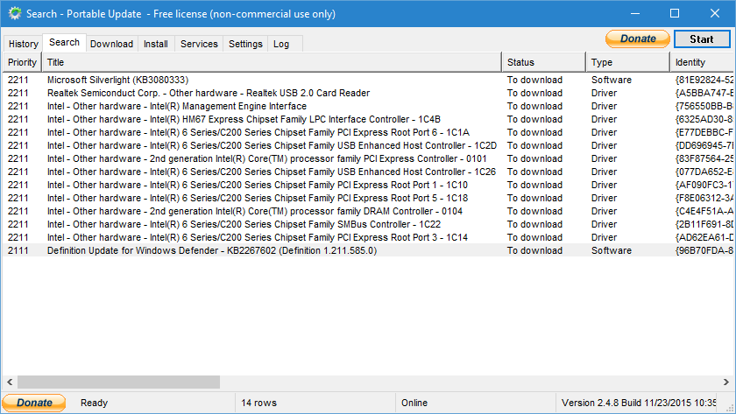
Task: Go to the Services tab
Action: coord(199,44)
